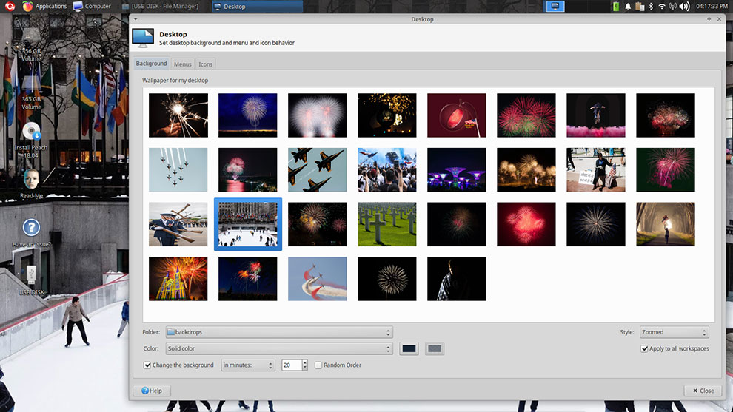Select the four fighter jets wallpaper
The image size is (733, 412).
click(x=318, y=169)
